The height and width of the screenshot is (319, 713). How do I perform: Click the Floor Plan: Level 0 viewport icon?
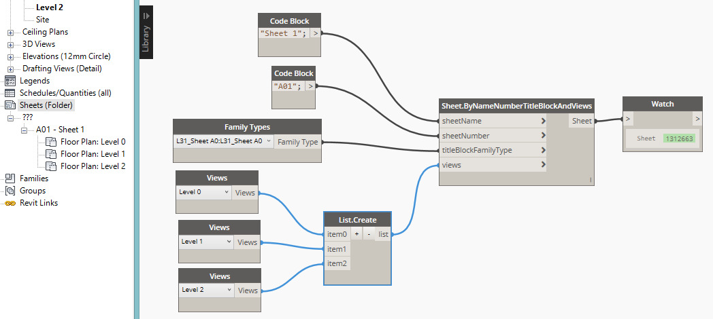tap(51, 142)
